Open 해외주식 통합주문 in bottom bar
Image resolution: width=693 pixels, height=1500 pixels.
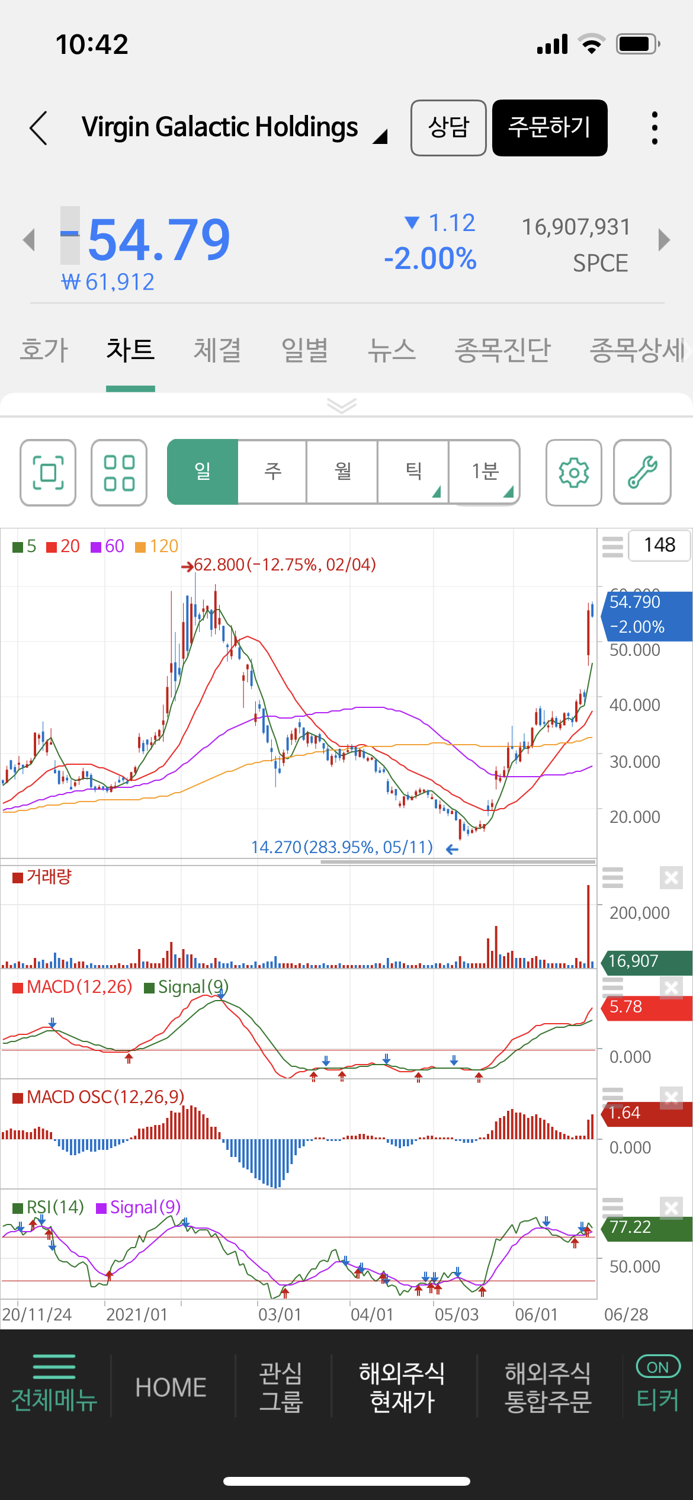point(548,1387)
